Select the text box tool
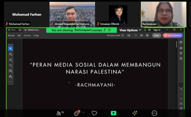Image resolution: width=191 pixels, height=117 pixels. click(x=10, y=71)
